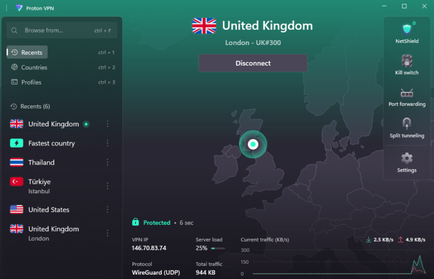Click the 25% server load value
The height and width of the screenshot is (279, 434).
pos(201,248)
